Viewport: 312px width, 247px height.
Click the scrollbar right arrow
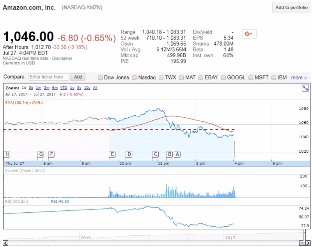pos(308,243)
